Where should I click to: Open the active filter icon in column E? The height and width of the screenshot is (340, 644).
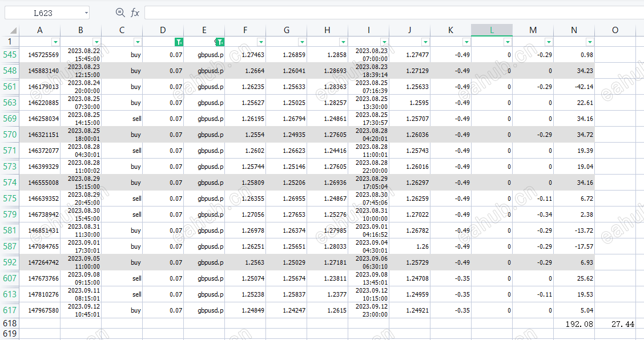pos(220,42)
